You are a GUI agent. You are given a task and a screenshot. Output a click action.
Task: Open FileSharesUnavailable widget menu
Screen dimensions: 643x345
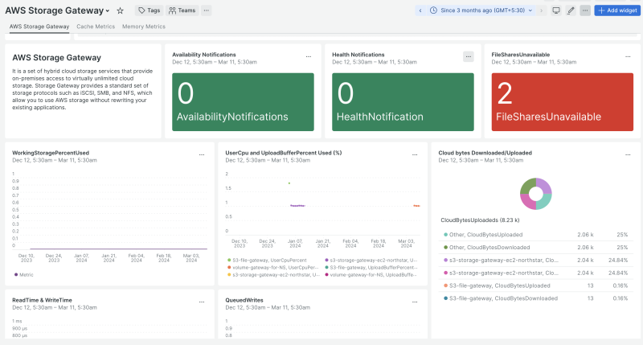coord(628,56)
